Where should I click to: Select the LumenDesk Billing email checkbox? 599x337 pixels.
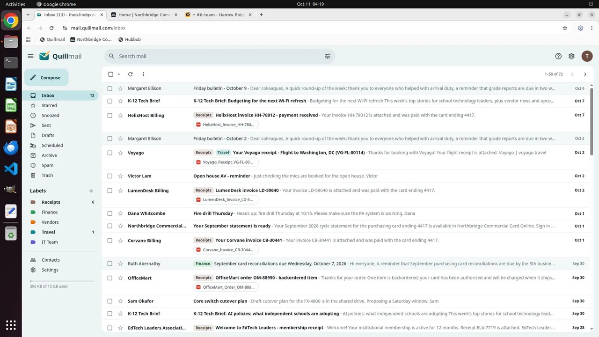click(110, 191)
